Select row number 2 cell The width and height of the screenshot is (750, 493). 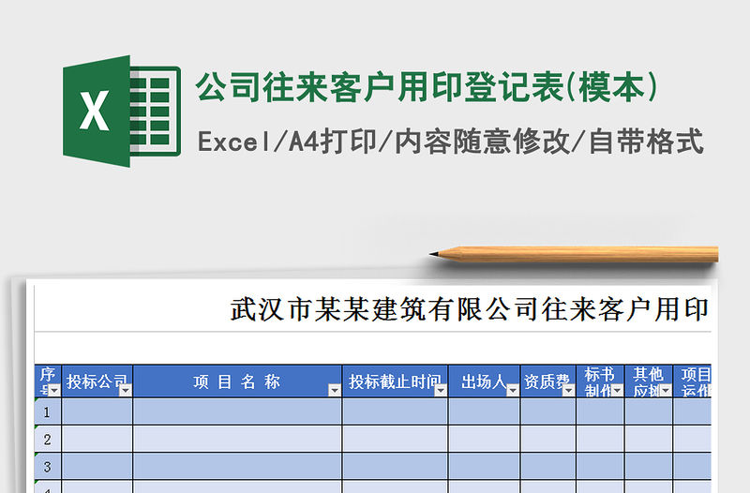tap(48, 439)
